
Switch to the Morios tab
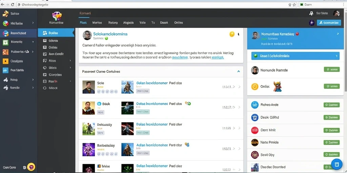click(97, 23)
